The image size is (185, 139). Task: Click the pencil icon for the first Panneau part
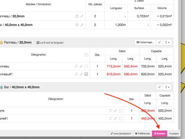(x=81, y=66)
